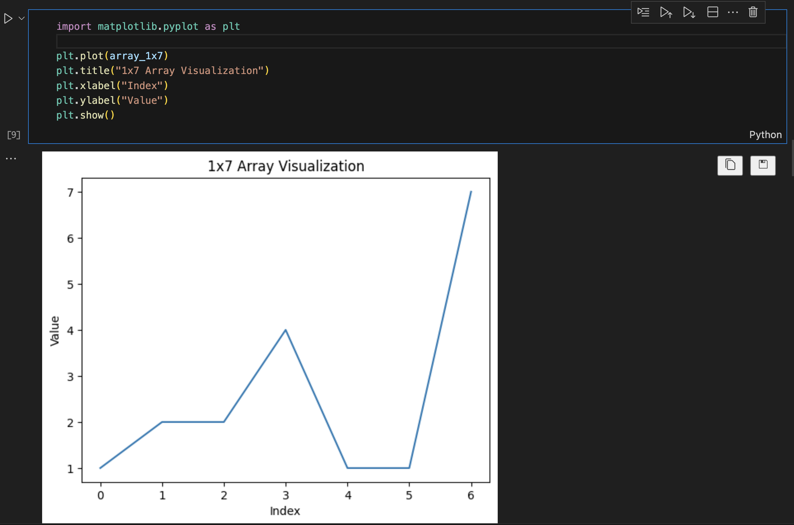Image resolution: width=794 pixels, height=525 pixels.
Task: Click the array_1x7 variable in the code
Action: (136, 56)
